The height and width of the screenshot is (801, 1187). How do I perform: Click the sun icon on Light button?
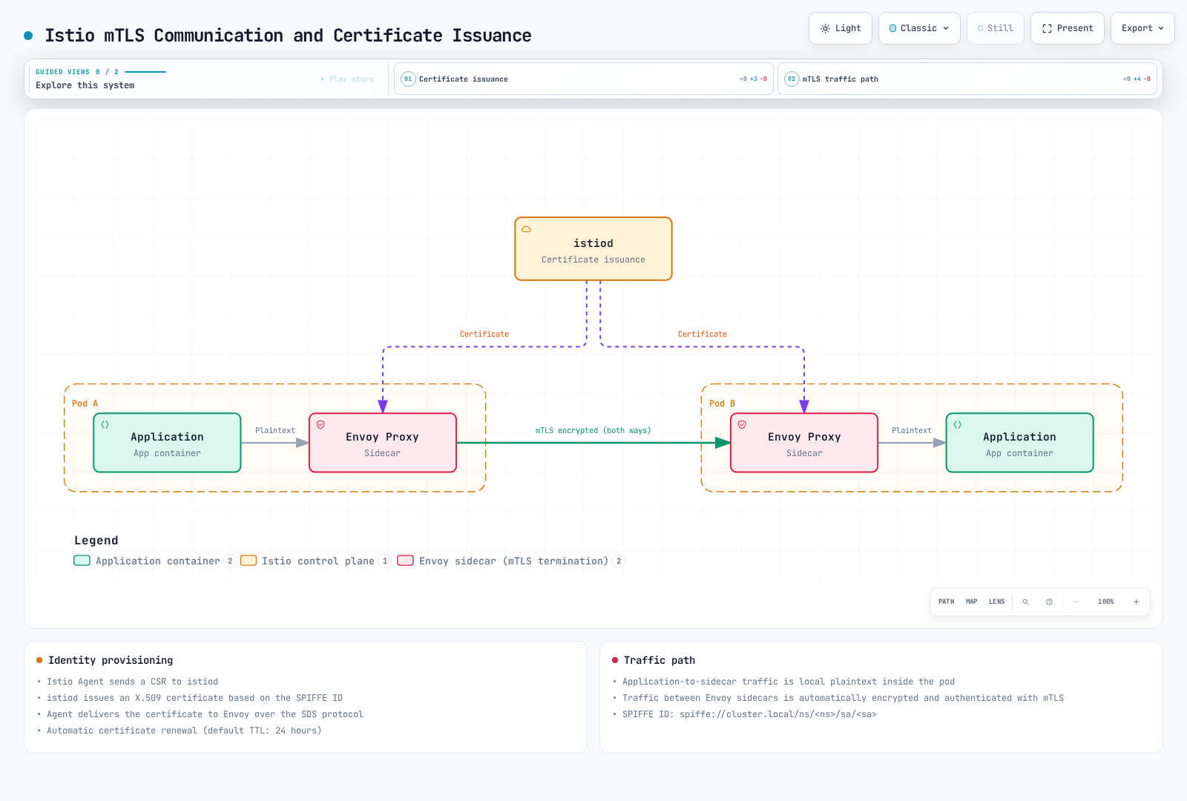point(825,28)
